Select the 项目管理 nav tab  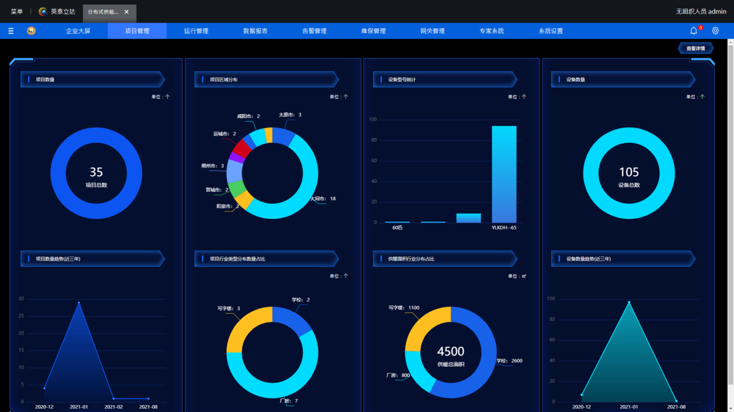(x=137, y=31)
